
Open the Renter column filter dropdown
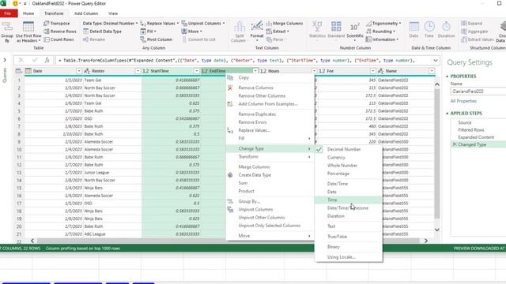coord(138,71)
